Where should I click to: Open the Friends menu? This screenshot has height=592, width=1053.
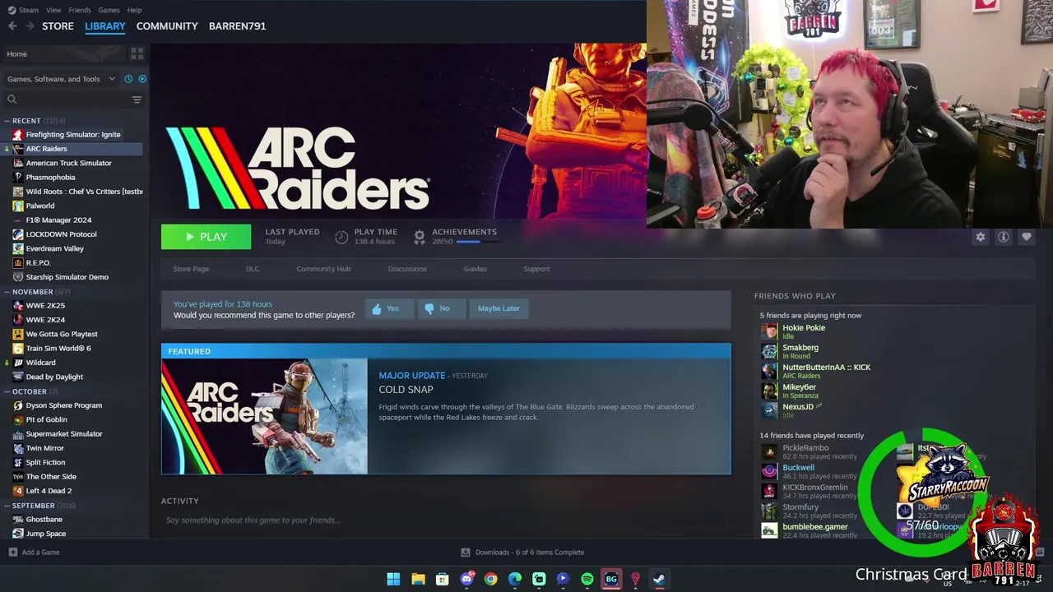click(x=80, y=10)
